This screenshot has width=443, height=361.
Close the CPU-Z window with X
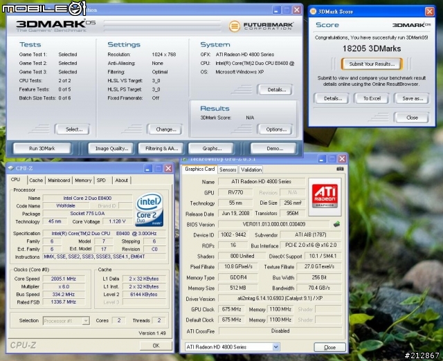(x=168, y=169)
